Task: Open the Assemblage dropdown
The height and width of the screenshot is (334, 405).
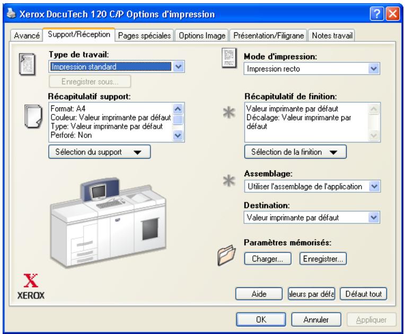Action: click(375, 186)
